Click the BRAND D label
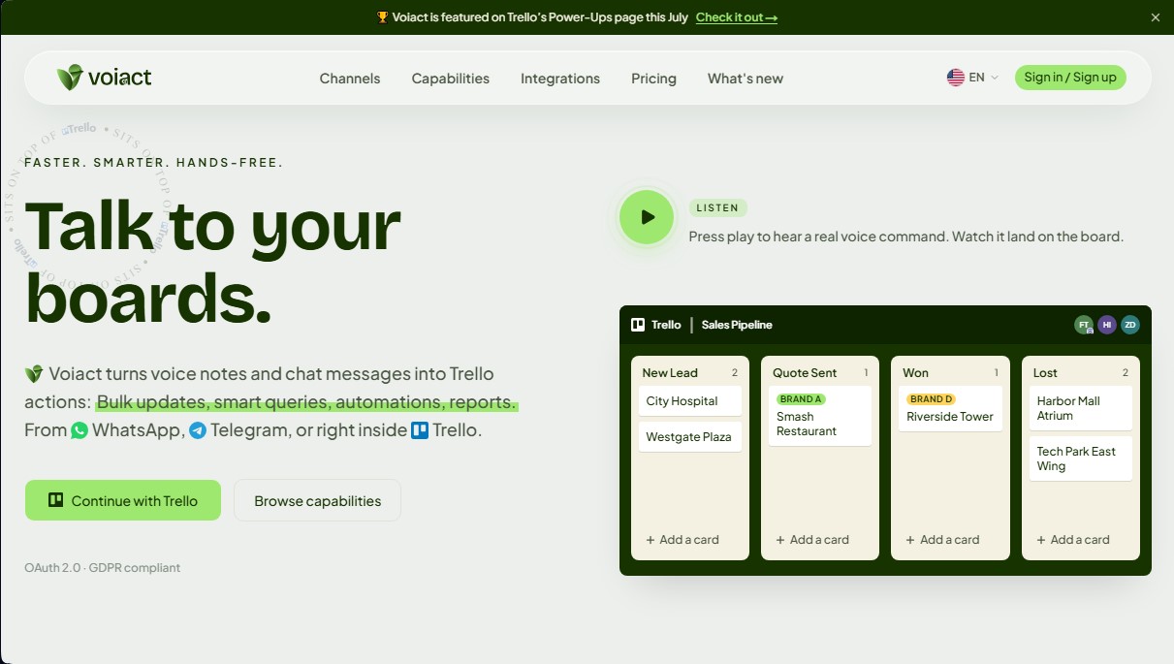The height and width of the screenshot is (664, 1174). (x=932, y=399)
